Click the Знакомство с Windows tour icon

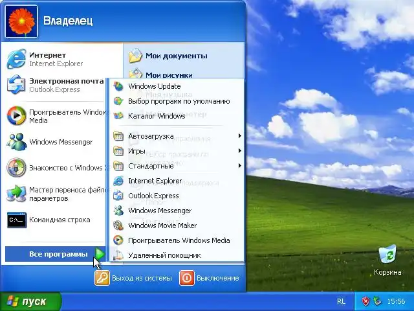[16, 167]
